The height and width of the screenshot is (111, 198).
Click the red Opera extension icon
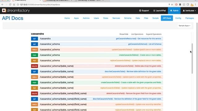176,5
